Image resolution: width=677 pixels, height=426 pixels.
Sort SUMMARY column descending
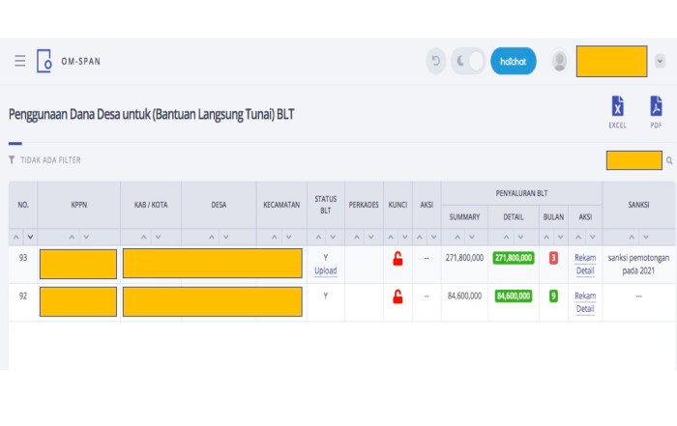(472, 237)
